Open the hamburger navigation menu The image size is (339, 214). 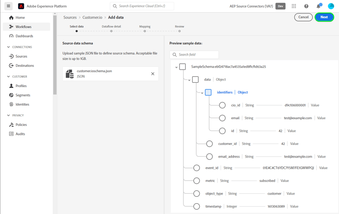tap(9, 6)
